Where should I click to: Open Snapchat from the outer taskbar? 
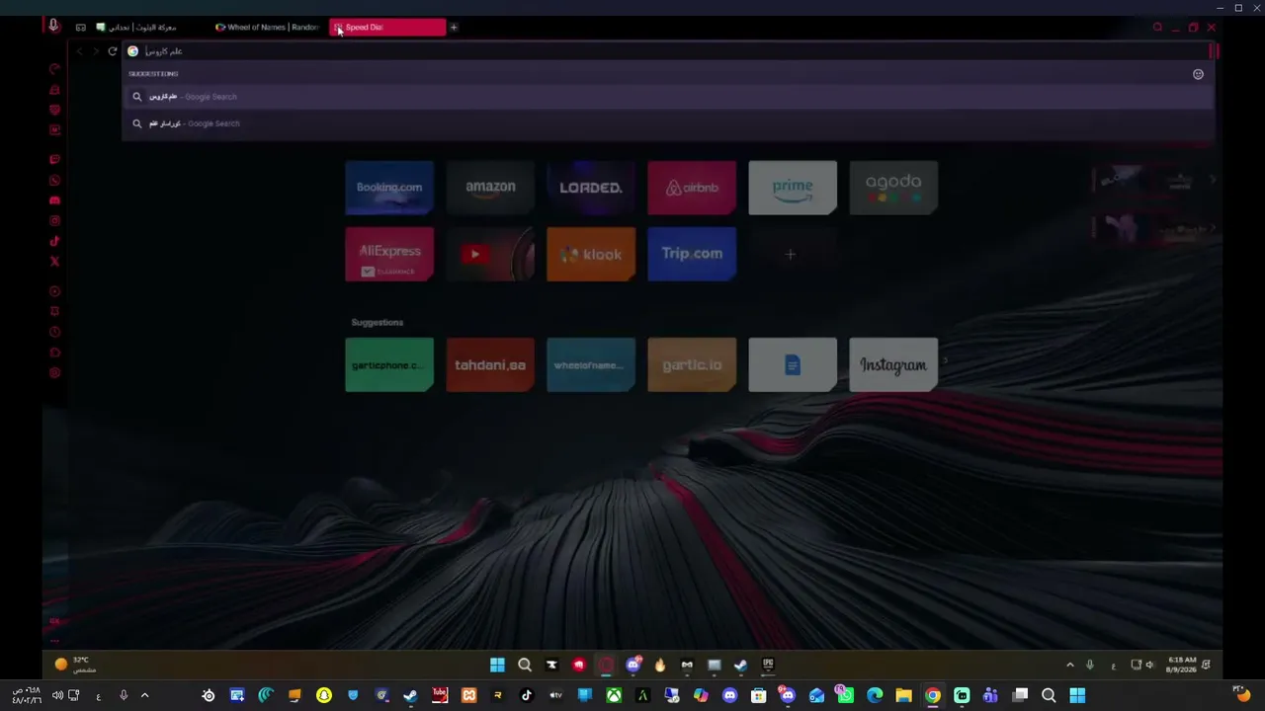pos(323,695)
